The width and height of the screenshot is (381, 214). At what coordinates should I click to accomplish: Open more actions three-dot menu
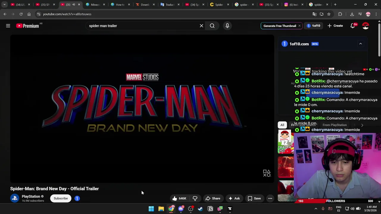270,198
